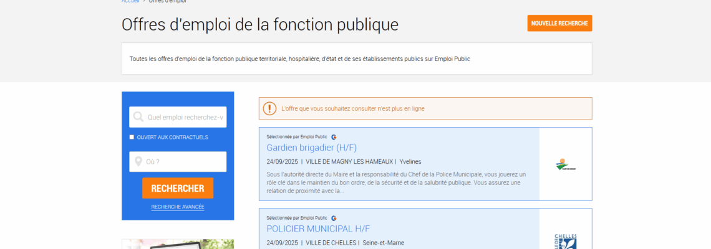Focus the "Où ?" location input

(184, 162)
